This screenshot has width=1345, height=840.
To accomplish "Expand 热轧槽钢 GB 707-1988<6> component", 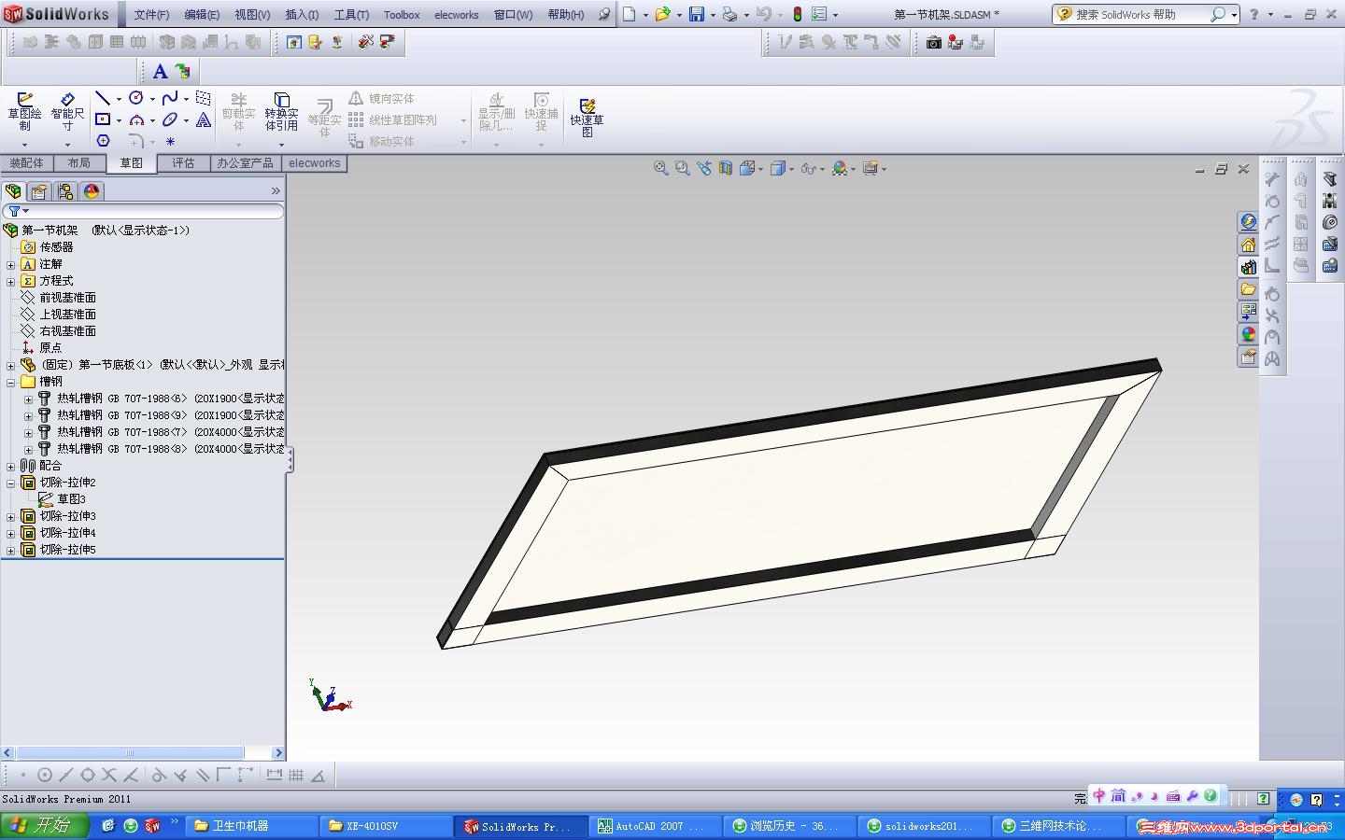I will [28, 399].
